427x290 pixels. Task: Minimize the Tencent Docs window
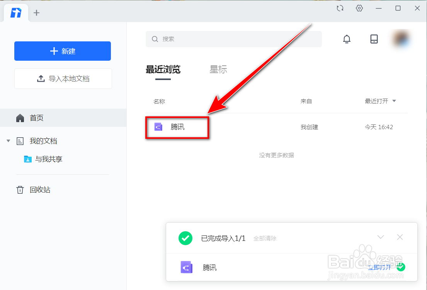[x=379, y=9]
